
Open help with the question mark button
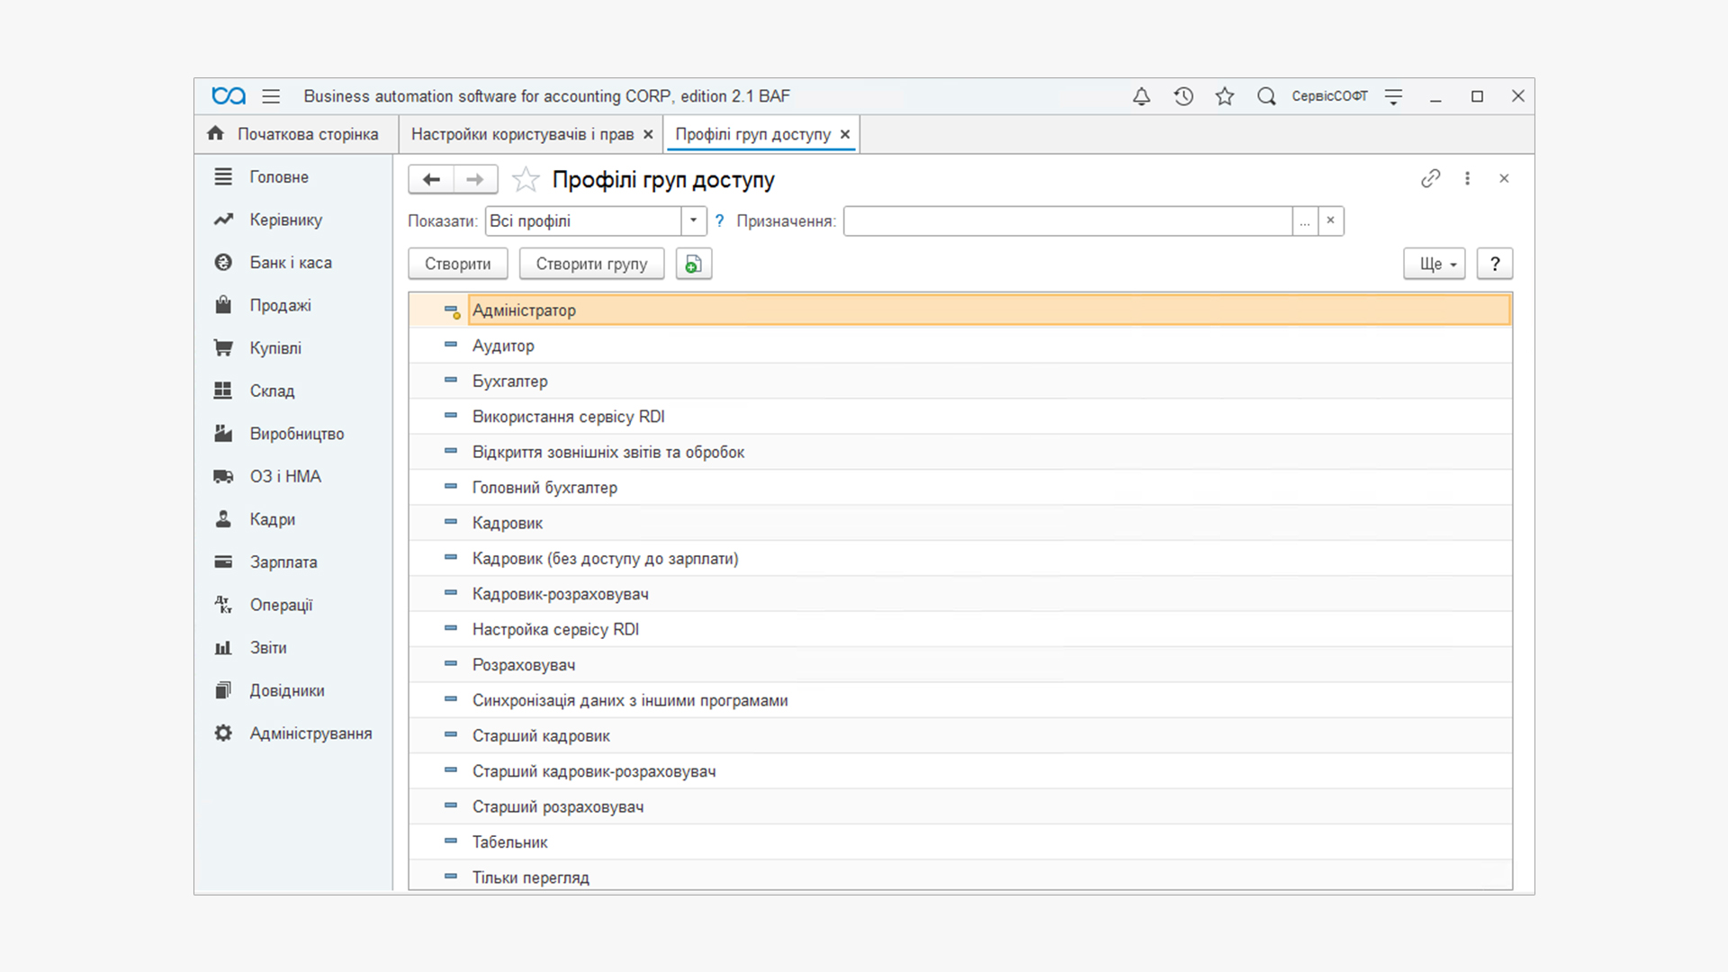tap(1495, 264)
